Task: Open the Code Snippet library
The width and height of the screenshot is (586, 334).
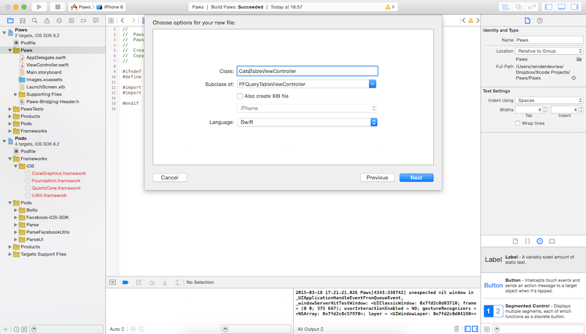Action: pyautogui.click(x=527, y=241)
